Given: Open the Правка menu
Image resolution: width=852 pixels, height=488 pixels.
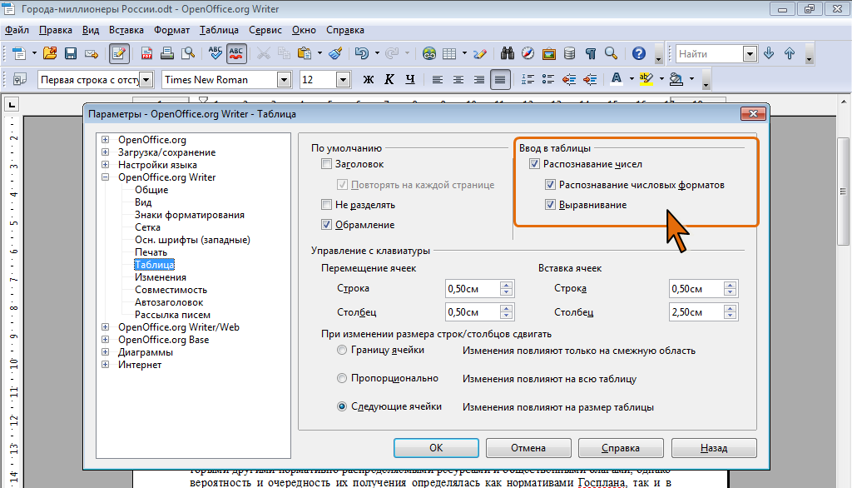Looking at the screenshot, I should 56,30.
